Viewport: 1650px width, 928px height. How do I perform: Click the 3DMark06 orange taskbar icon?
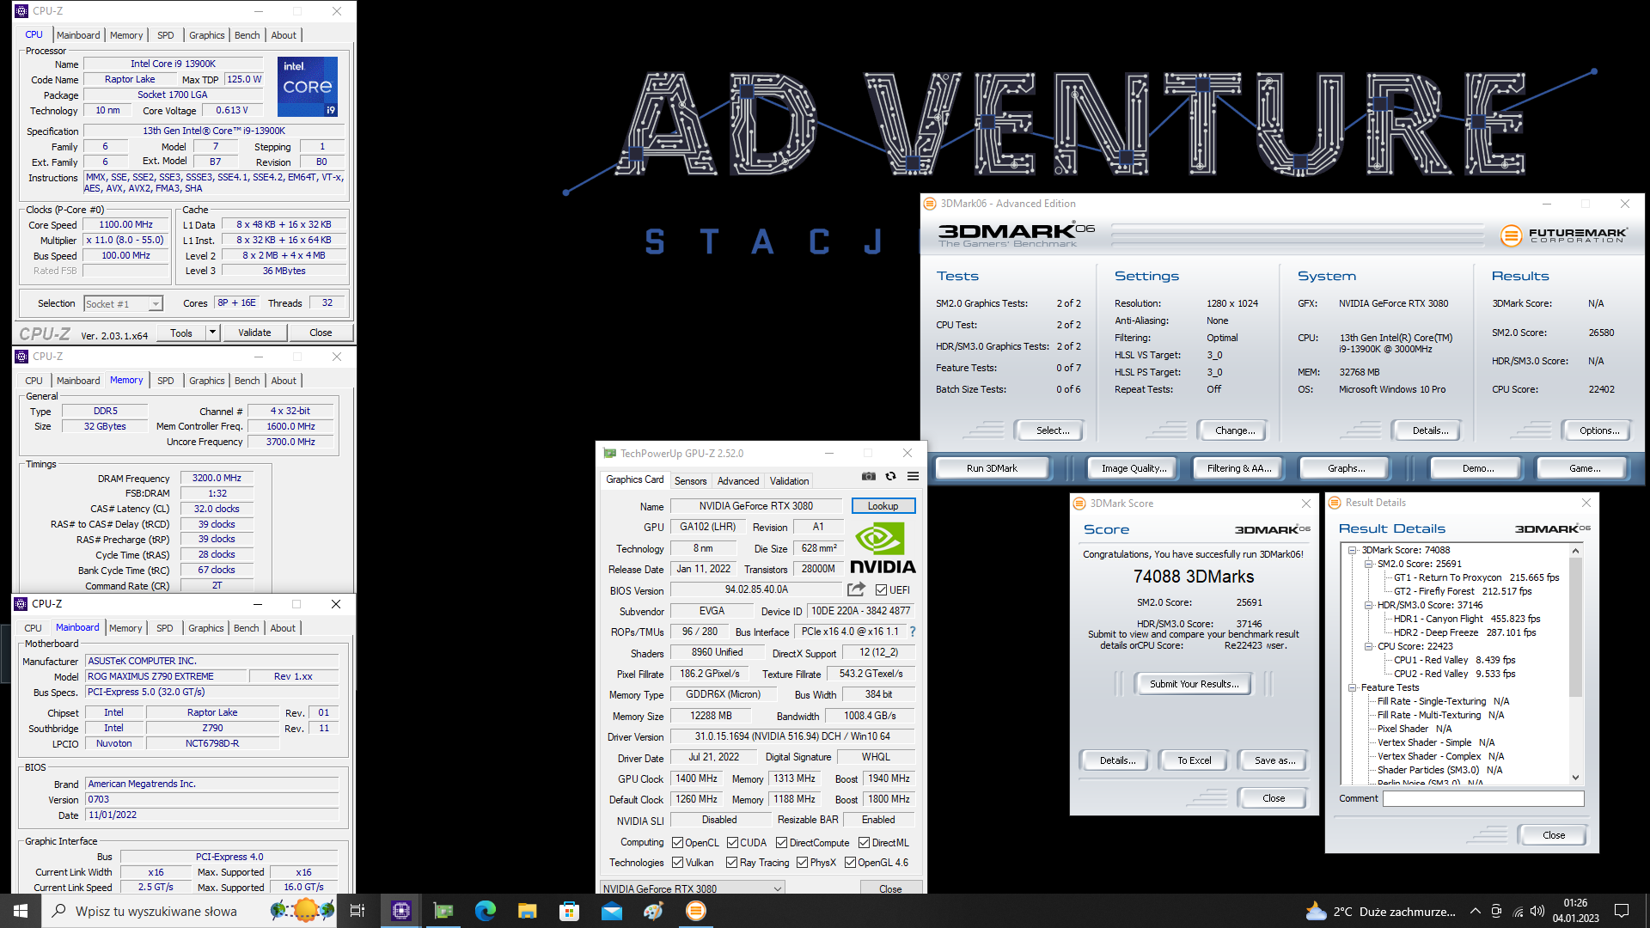point(696,911)
